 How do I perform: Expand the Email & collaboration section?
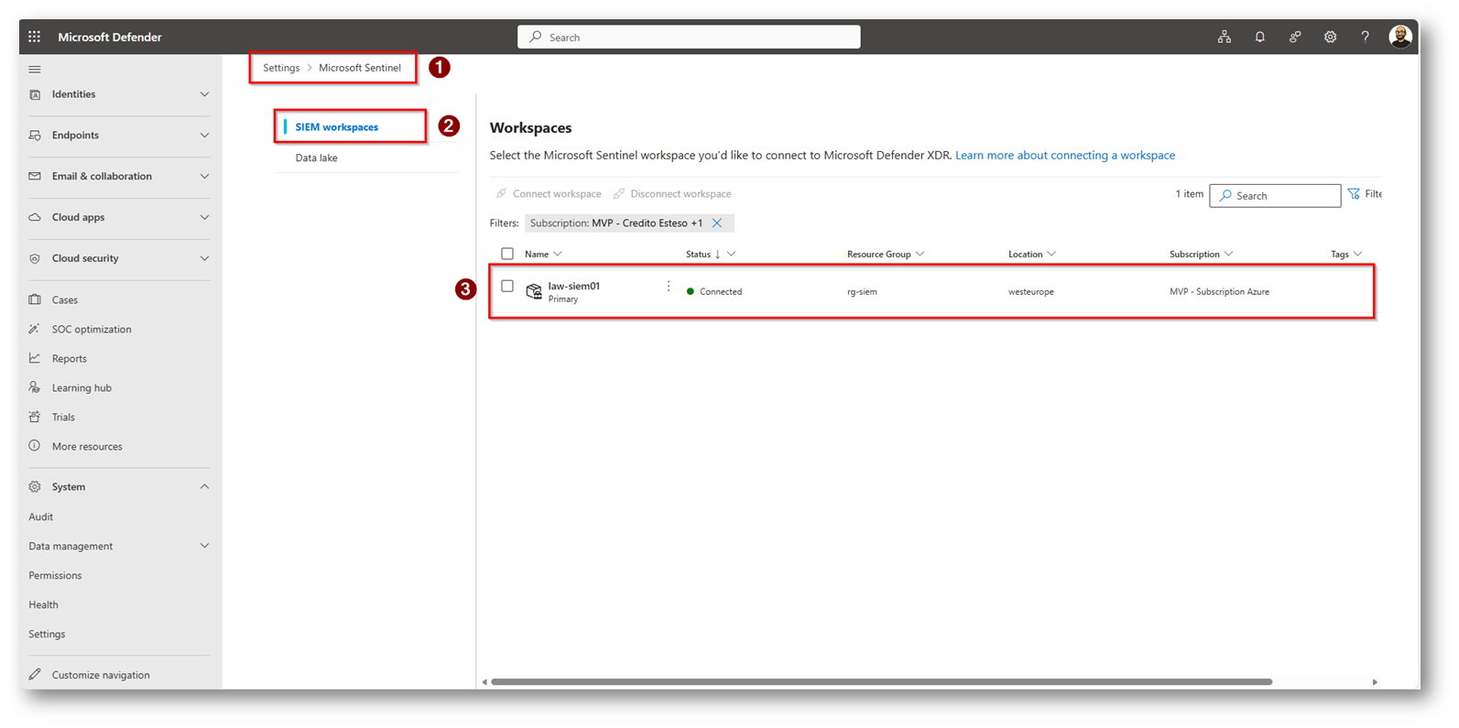click(x=204, y=176)
